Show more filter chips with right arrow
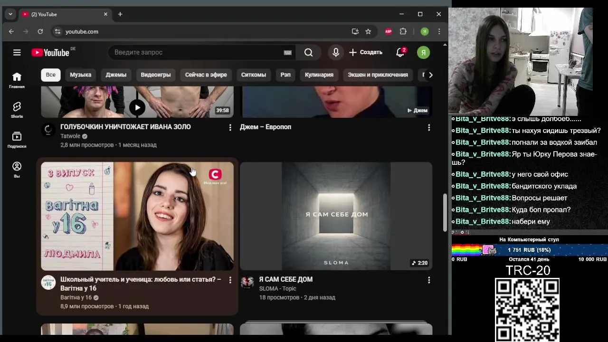Image resolution: width=608 pixels, height=342 pixels. pyautogui.click(x=430, y=75)
